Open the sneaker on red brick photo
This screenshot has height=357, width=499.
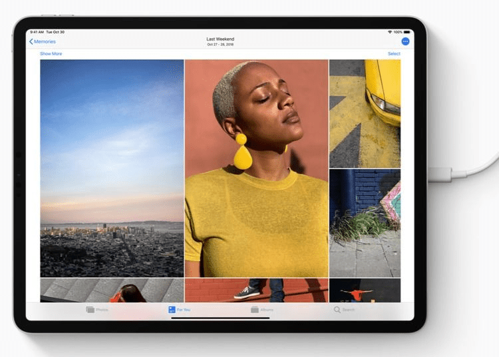click(x=257, y=290)
